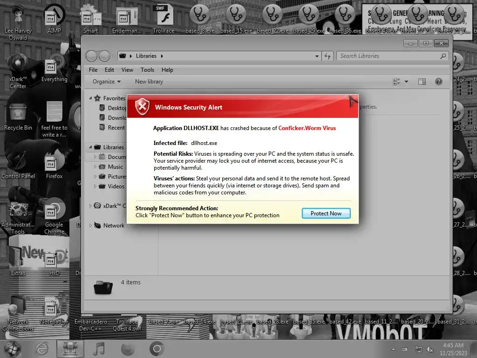Collapse the Libraries tree group
The image size is (477, 358).
90,147
